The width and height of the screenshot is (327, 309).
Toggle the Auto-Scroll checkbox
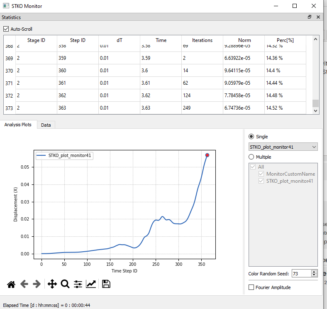tap(6, 29)
